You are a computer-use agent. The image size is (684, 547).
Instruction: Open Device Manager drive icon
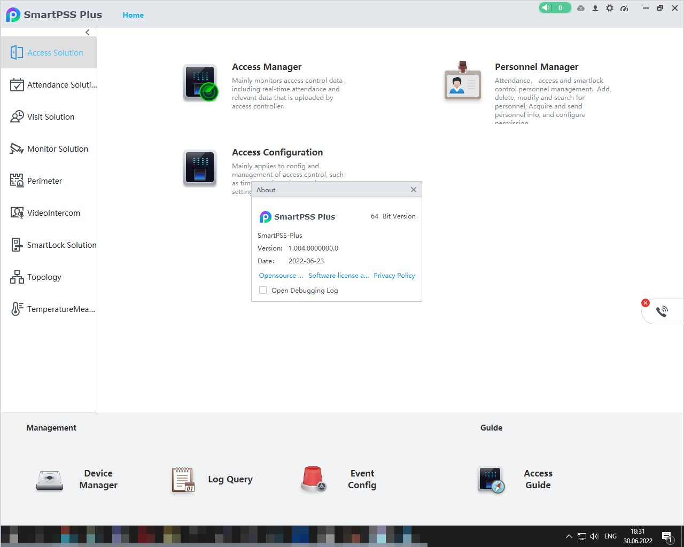point(50,480)
